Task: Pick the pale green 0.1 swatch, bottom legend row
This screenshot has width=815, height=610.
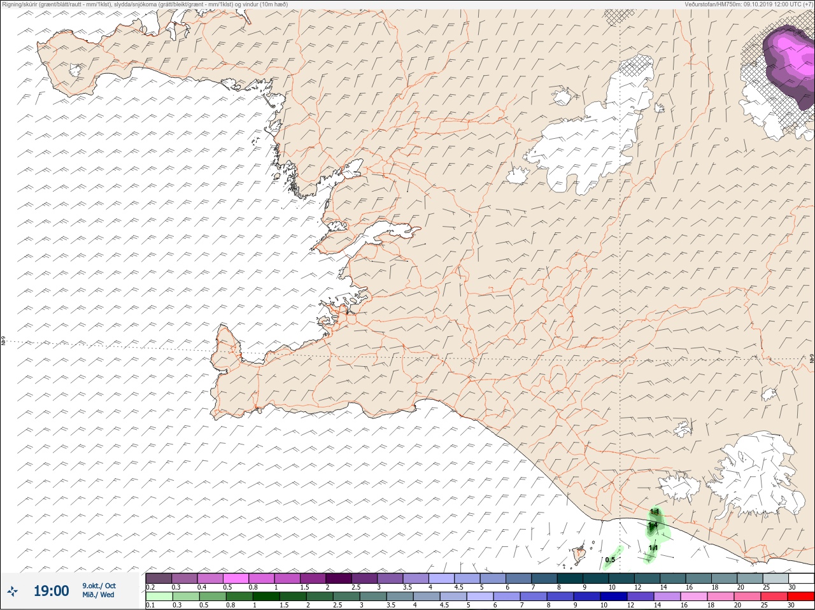Action: (x=159, y=597)
